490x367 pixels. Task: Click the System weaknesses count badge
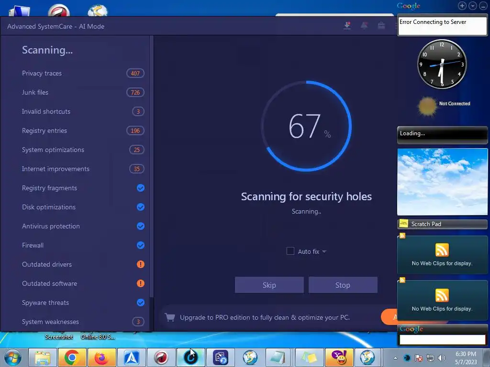point(138,322)
